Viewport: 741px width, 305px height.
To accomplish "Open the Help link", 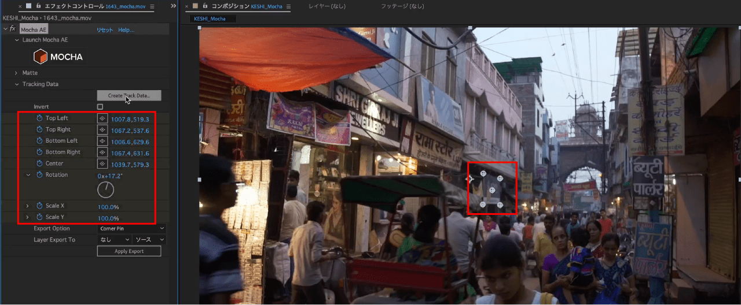I will pyautogui.click(x=126, y=29).
